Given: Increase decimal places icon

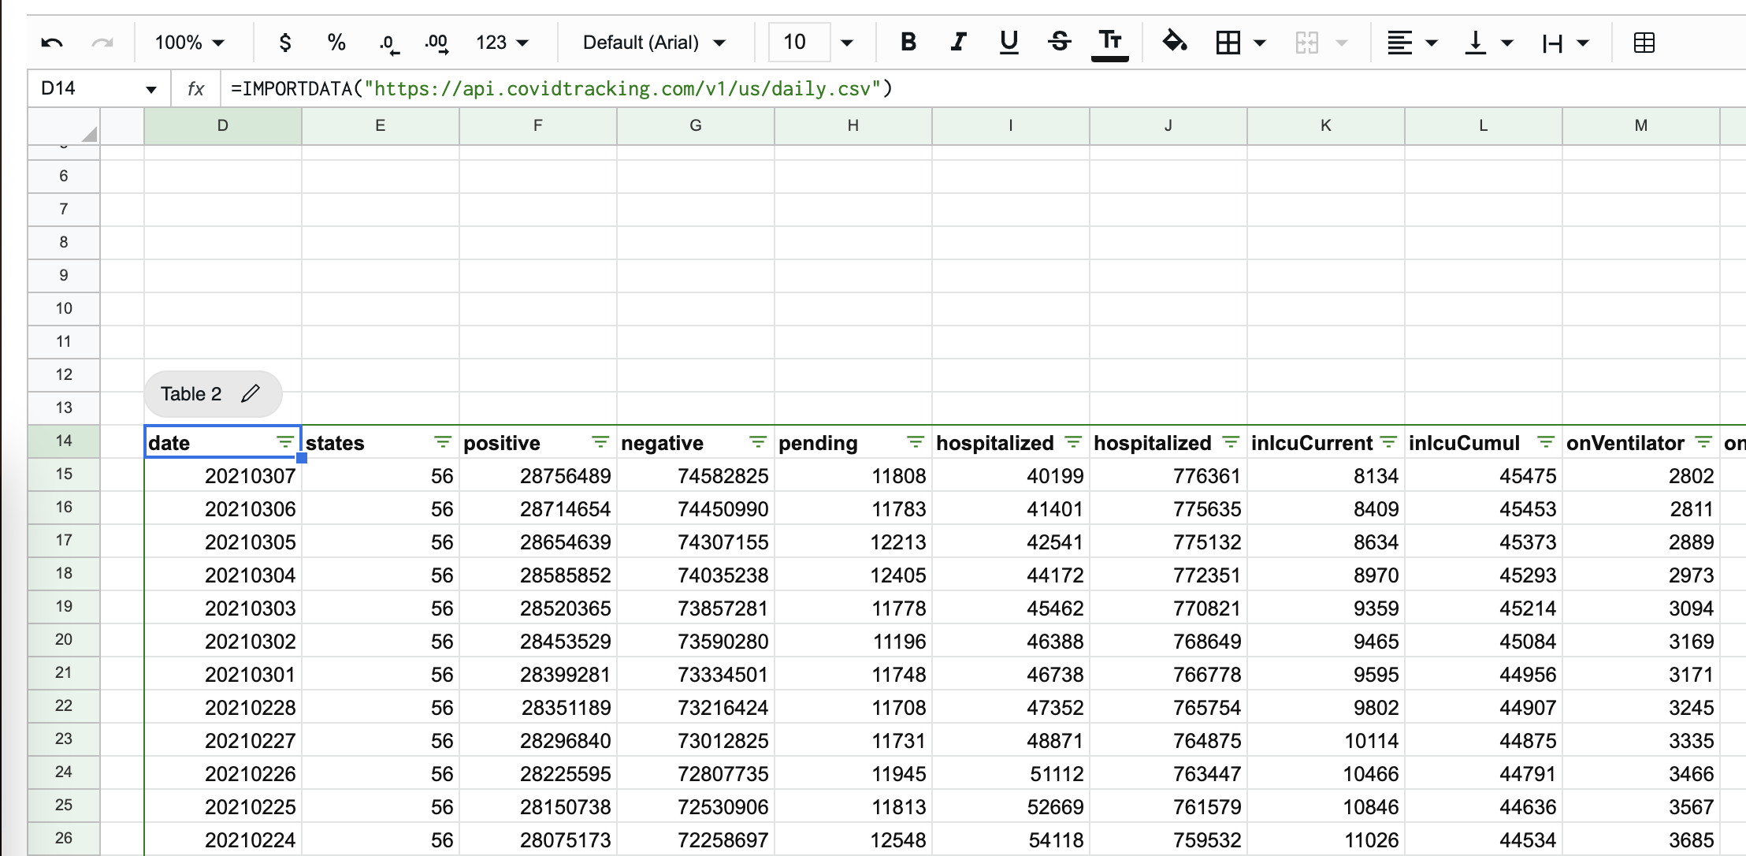Looking at the screenshot, I should coord(436,43).
